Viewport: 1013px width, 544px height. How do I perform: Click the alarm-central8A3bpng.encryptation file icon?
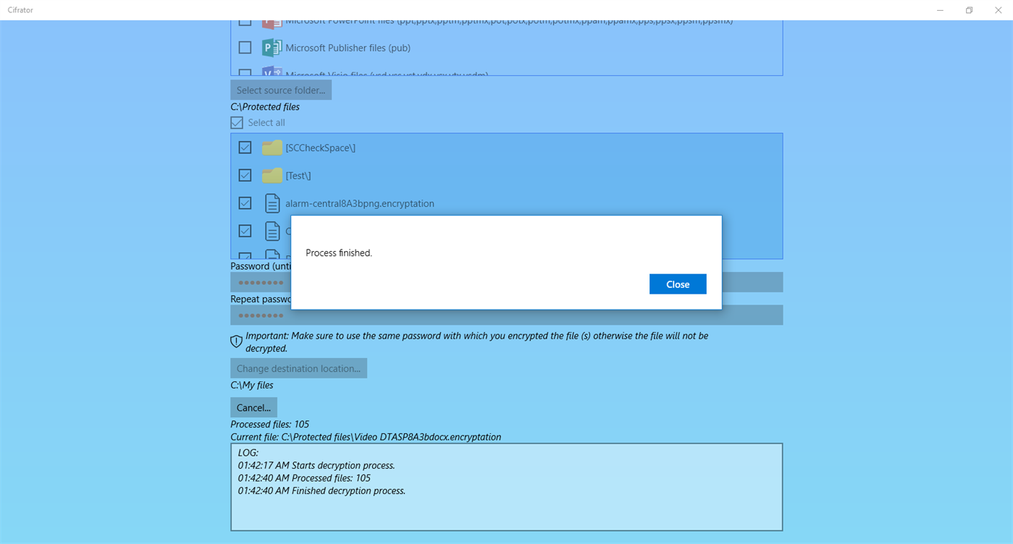[x=272, y=203]
